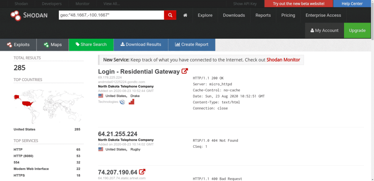The width and height of the screenshot is (374, 181).
Task: Open the Pricing page
Action: (288, 15)
